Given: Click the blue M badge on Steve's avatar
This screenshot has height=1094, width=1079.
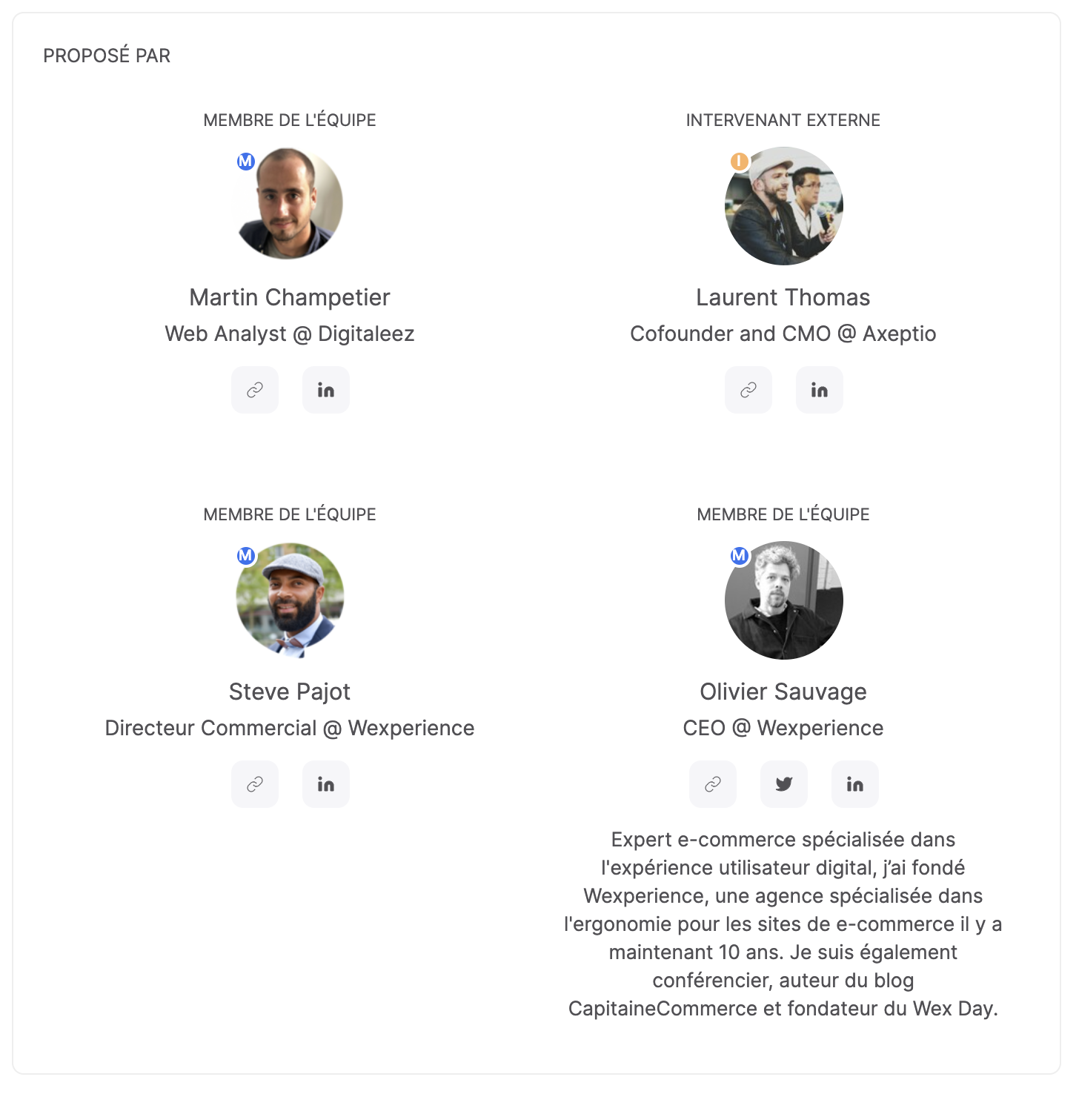Looking at the screenshot, I should click(246, 555).
